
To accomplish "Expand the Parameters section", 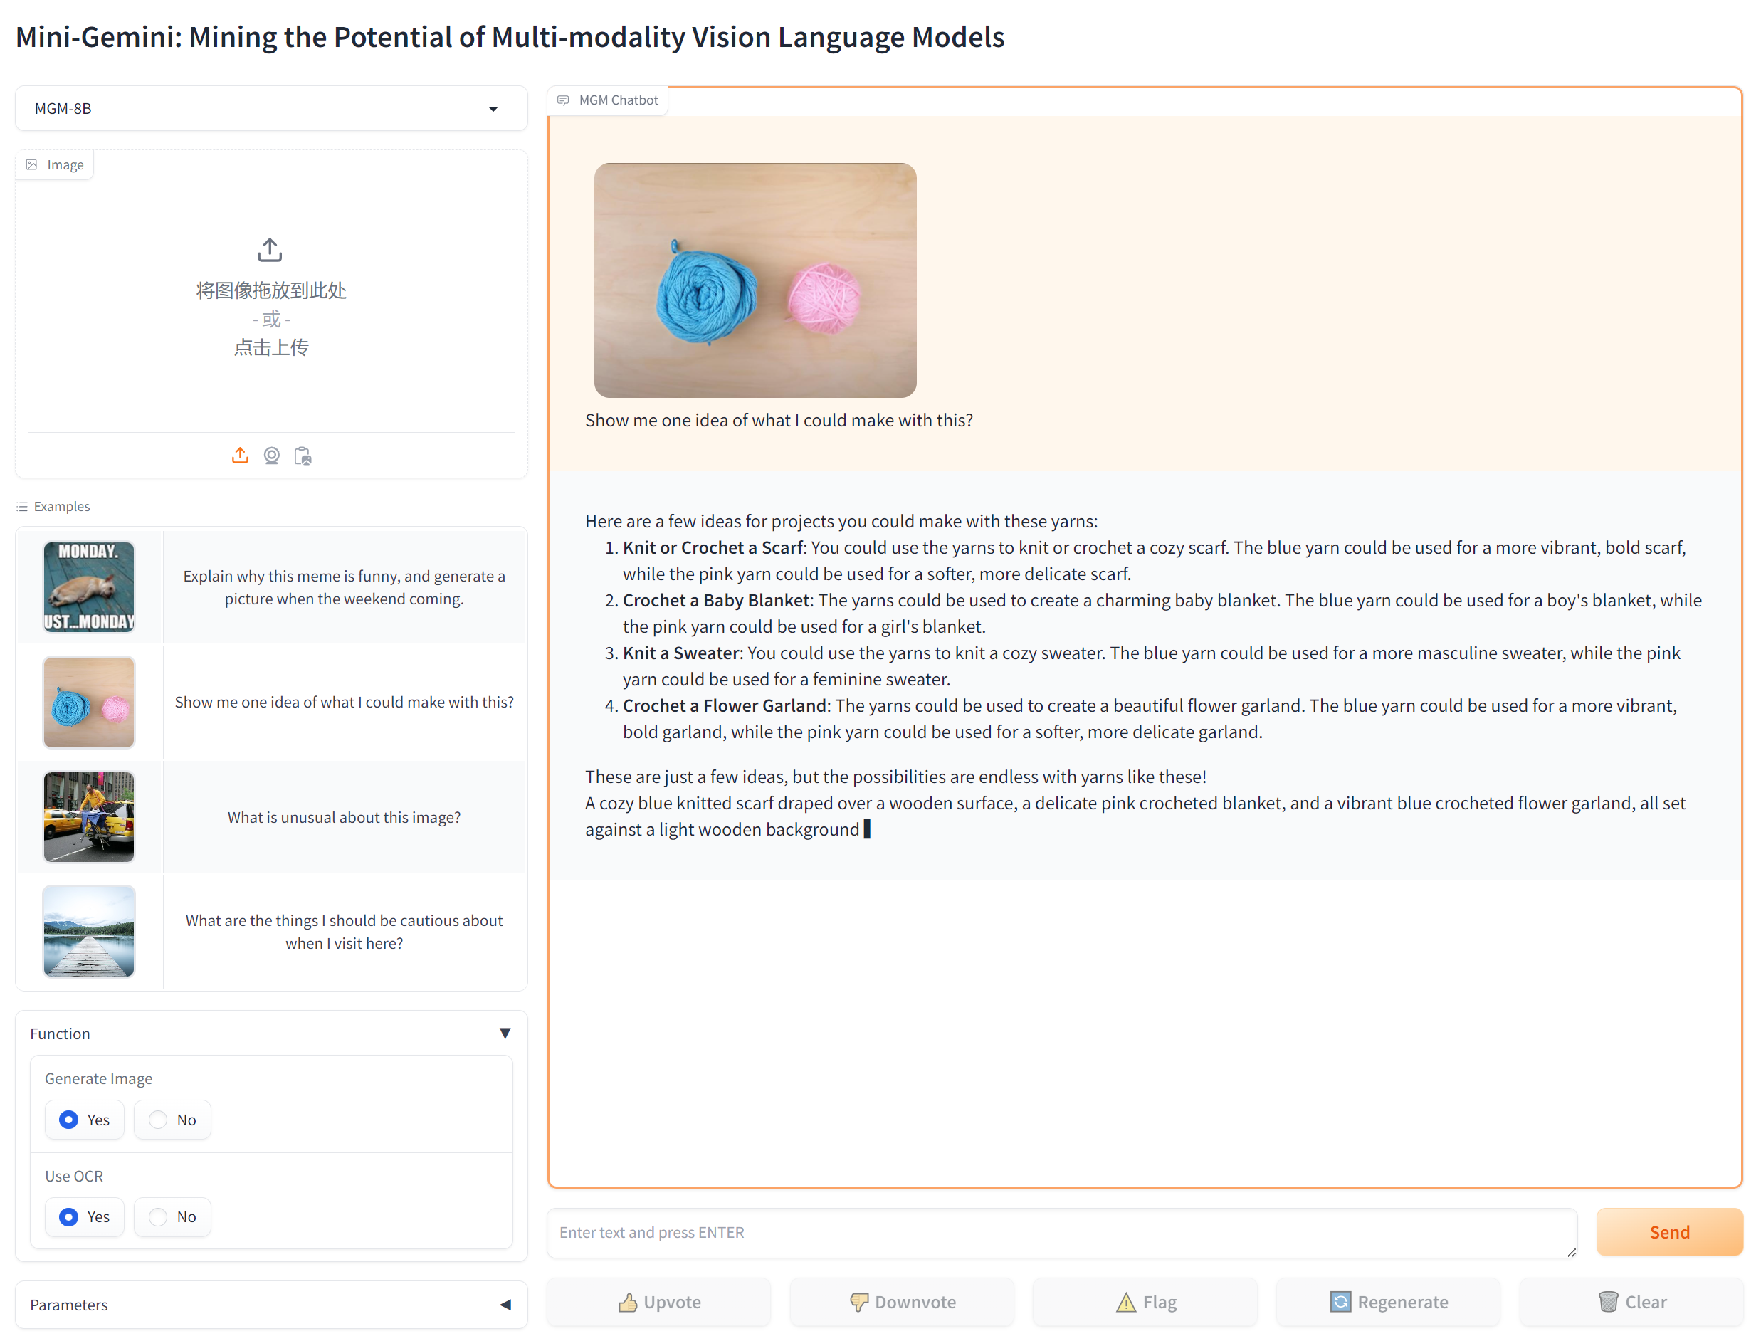I will 505,1305.
